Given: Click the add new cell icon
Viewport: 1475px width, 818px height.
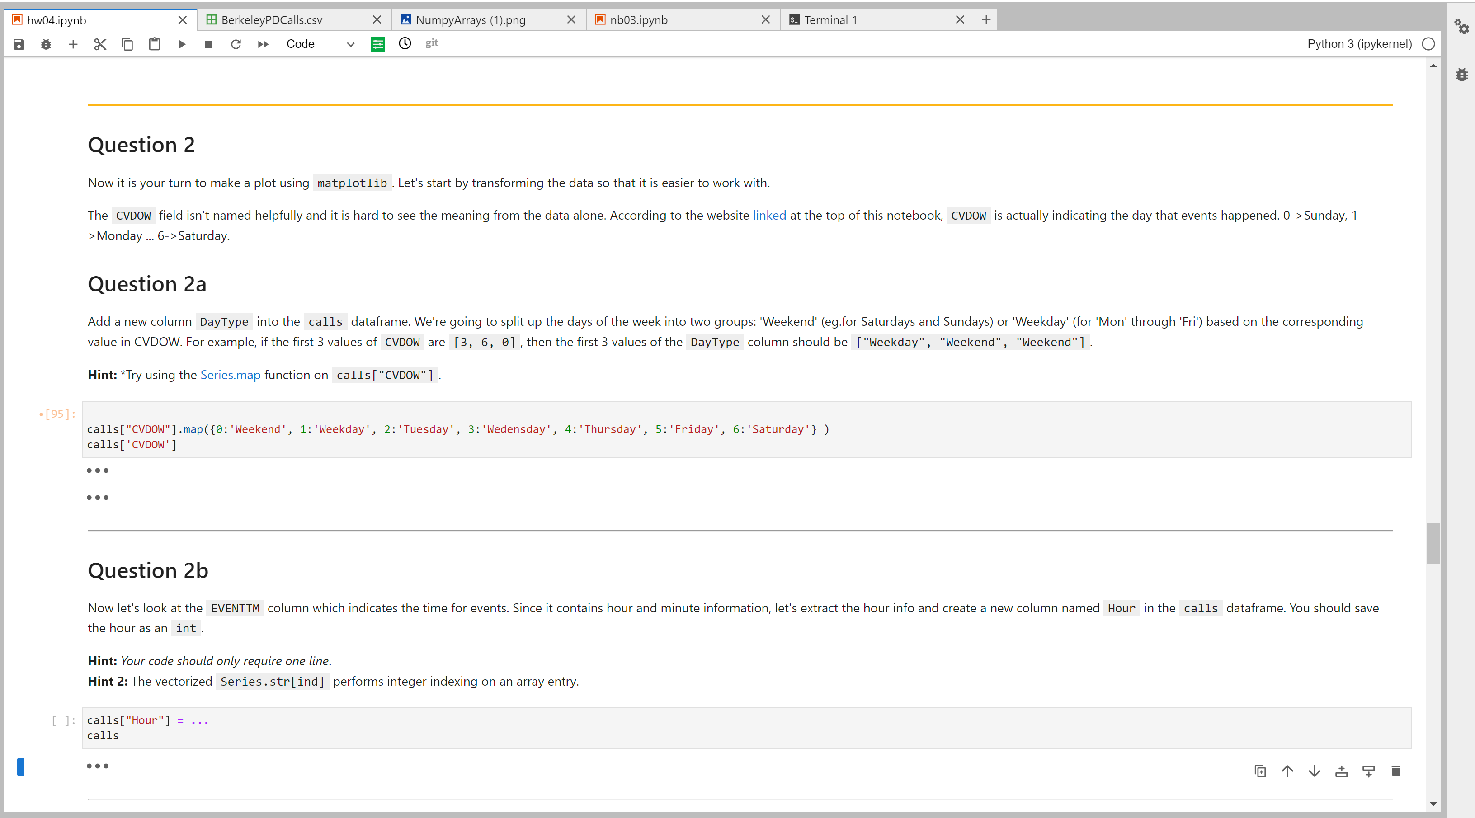Looking at the screenshot, I should coord(71,43).
